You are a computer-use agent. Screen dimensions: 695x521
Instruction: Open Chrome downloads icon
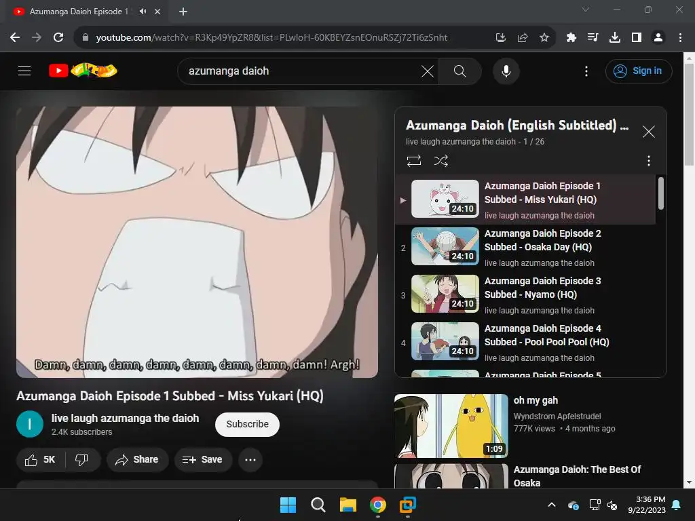(x=614, y=38)
